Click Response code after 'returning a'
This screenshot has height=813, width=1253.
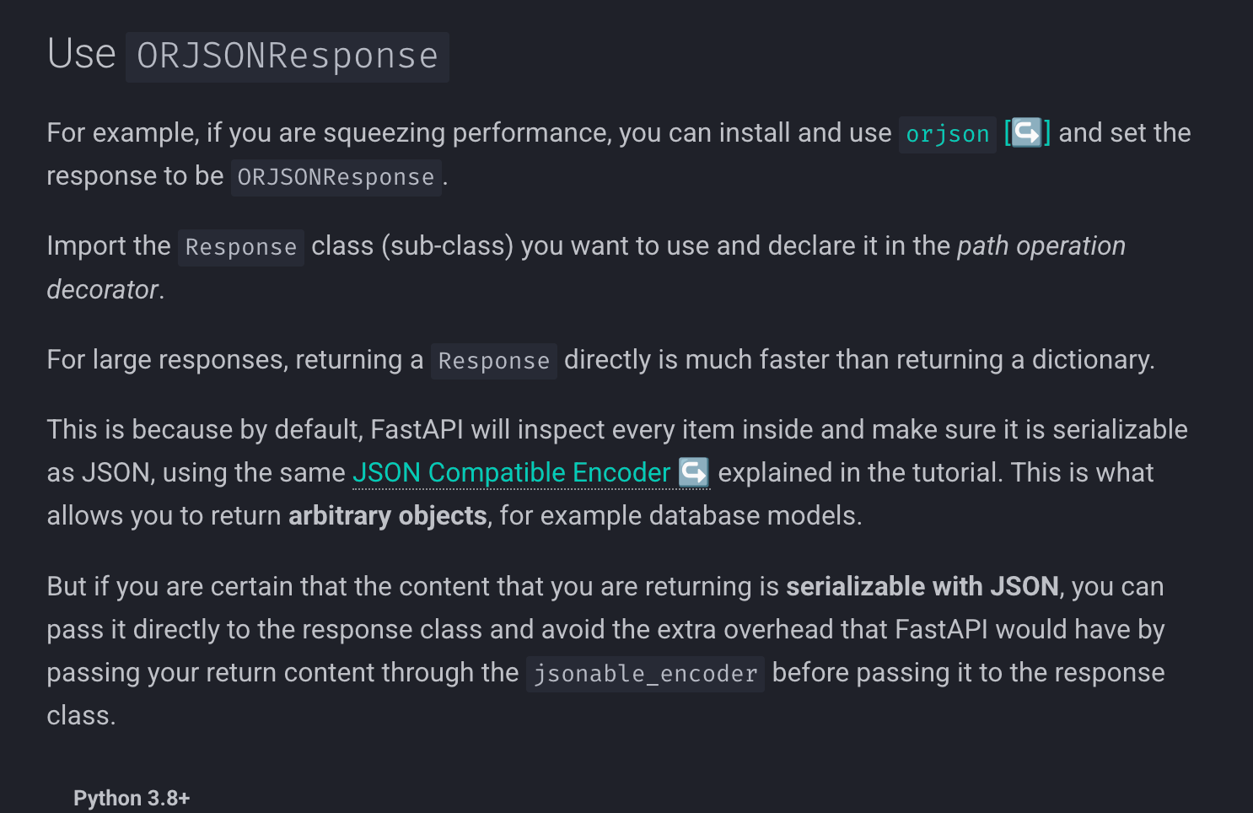pos(493,361)
